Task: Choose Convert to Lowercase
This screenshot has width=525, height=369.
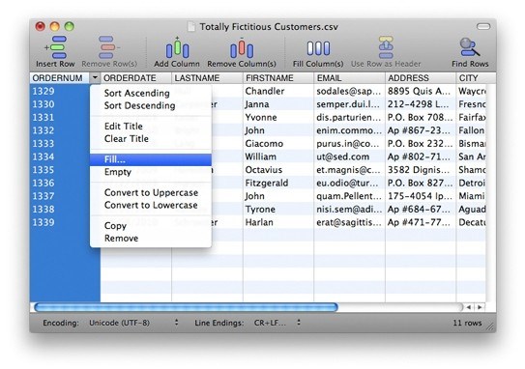Action: pyautogui.click(x=150, y=205)
